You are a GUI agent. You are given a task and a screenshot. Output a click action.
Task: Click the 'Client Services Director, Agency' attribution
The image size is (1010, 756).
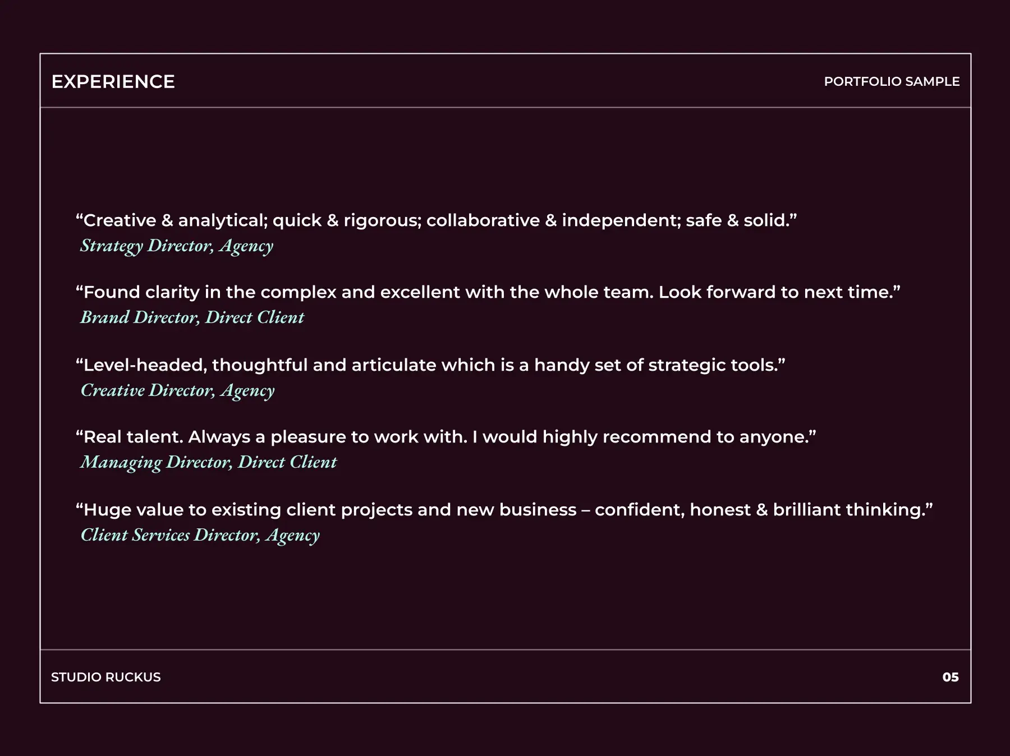coord(200,535)
